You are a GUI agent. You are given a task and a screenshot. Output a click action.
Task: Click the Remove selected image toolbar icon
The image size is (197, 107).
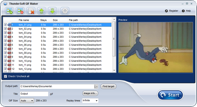tap(20, 11)
